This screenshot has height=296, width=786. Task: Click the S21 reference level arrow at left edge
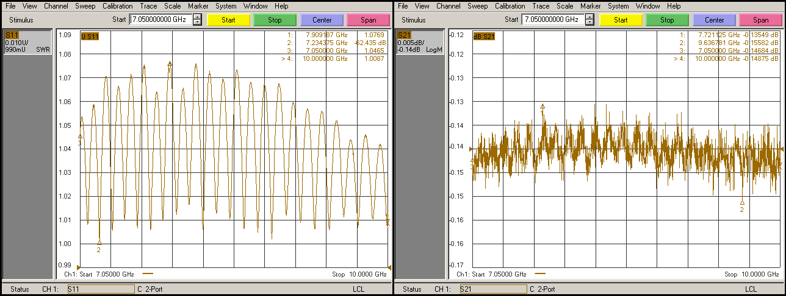tap(470, 148)
